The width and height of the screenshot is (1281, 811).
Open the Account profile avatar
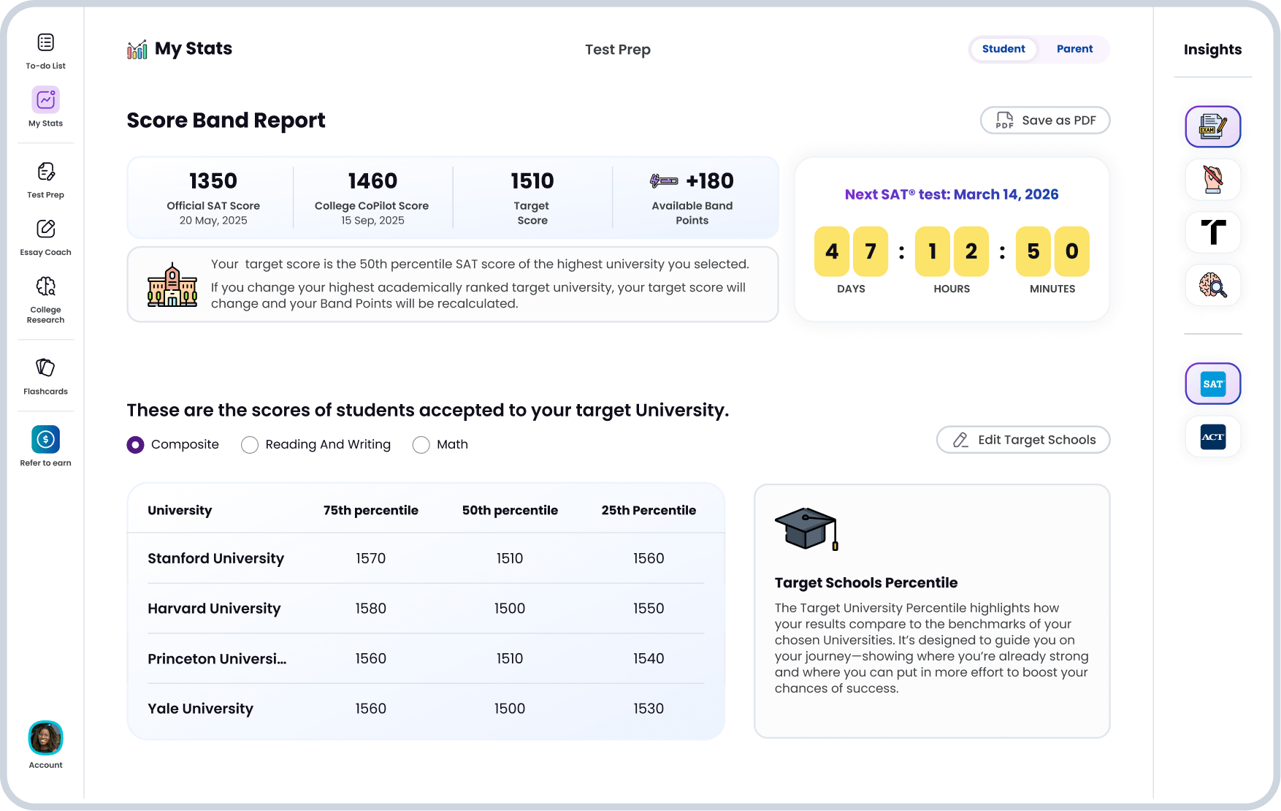tap(45, 739)
